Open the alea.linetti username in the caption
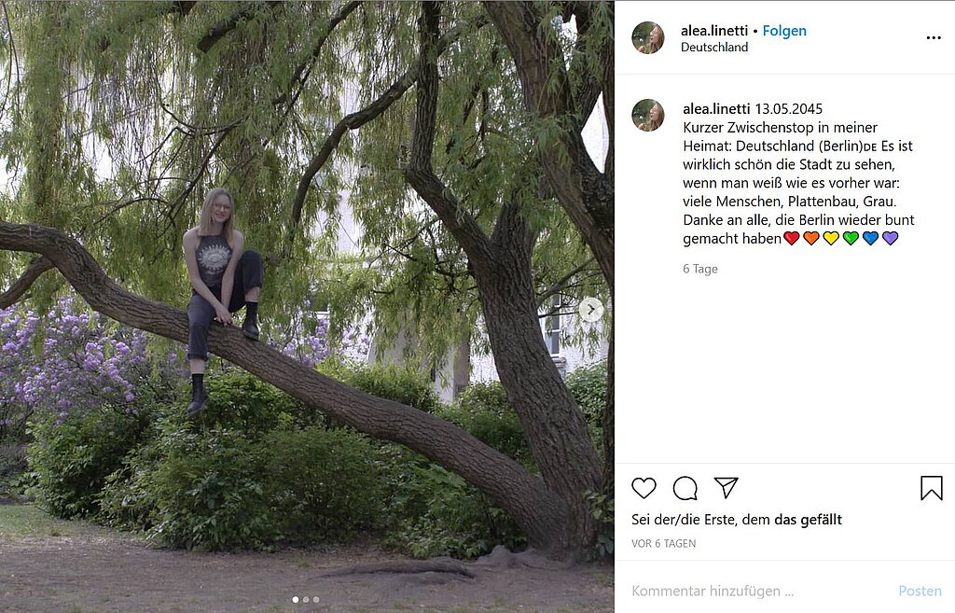Screen dimensions: 955x613 pos(716,108)
